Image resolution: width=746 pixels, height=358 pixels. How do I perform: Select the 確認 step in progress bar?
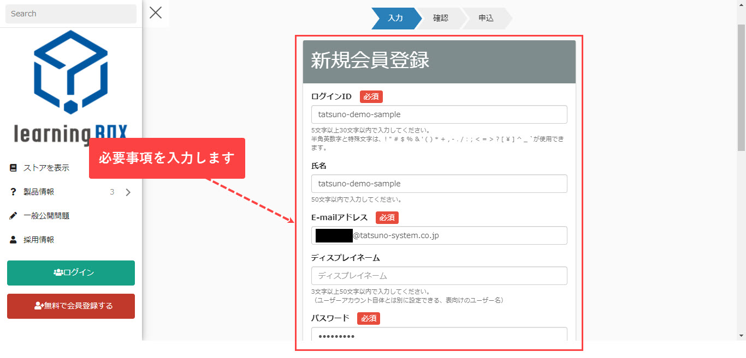[x=441, y=18]
